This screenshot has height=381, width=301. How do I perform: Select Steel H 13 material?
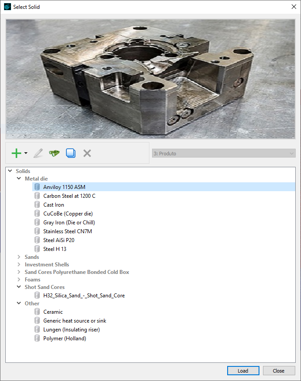55,249
